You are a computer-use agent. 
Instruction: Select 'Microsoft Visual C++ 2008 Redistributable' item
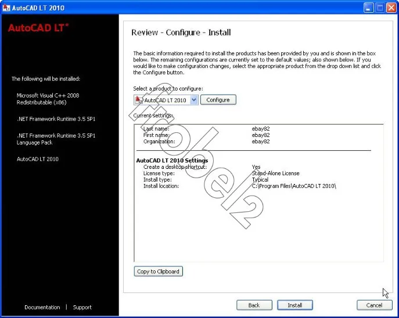click(48, 99)
